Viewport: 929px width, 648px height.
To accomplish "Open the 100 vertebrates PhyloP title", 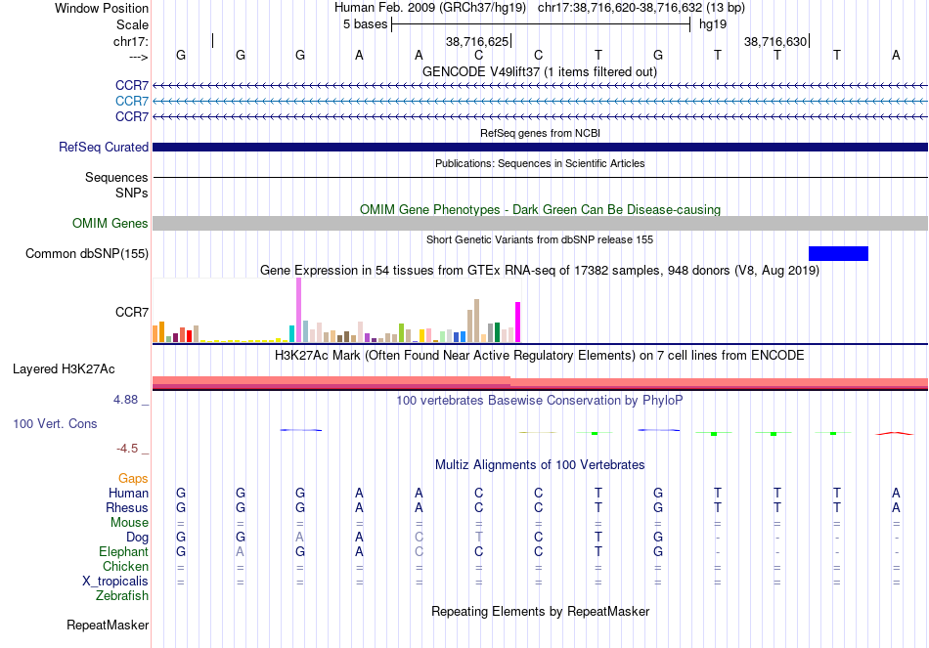I will [539, 401].
